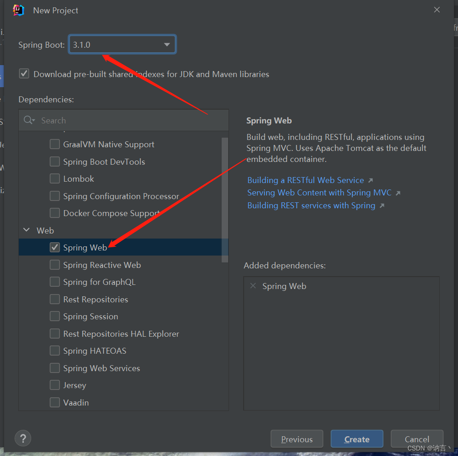Image resolution: width=458 pixels, height=456 pixels.
Task: Check Spring Reactive Web
Action: click(x=55, y=265)
